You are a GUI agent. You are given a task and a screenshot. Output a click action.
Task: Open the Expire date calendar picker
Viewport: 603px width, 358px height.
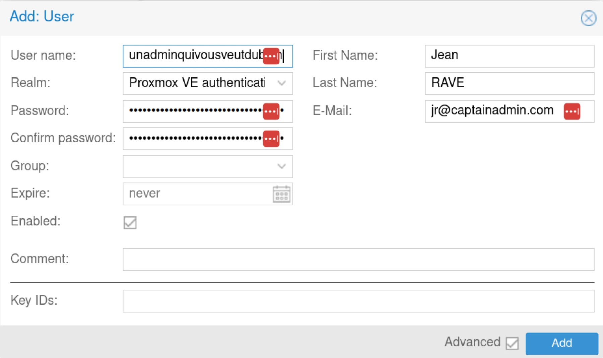pyautogui.click(x=282, y=194)
